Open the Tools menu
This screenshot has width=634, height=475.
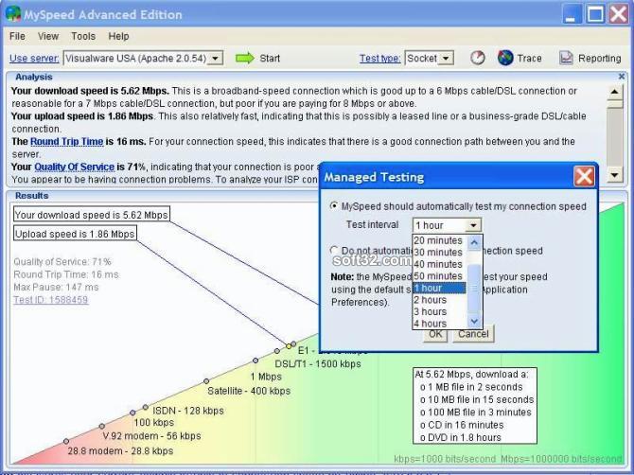tap(83, 36)
